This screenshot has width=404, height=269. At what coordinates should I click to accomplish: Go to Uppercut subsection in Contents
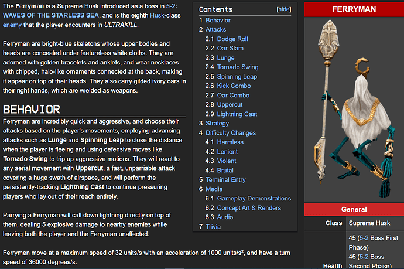[x=230, y=105]
